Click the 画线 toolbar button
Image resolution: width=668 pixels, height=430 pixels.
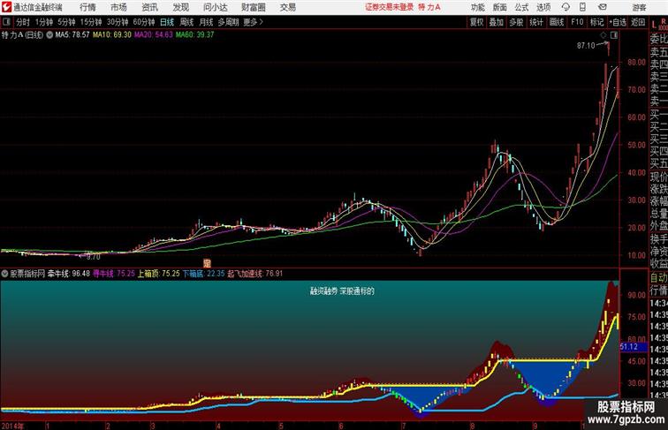(x=557, y=22)
